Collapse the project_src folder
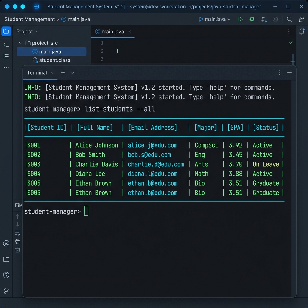Viewport: 308px width, 308px height. pos(20,43)
